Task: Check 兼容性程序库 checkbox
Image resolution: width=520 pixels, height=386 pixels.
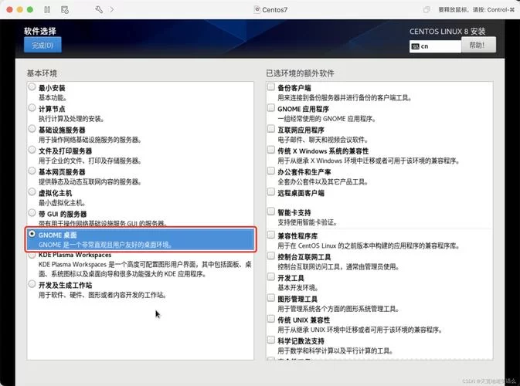Action: [271, 235]
